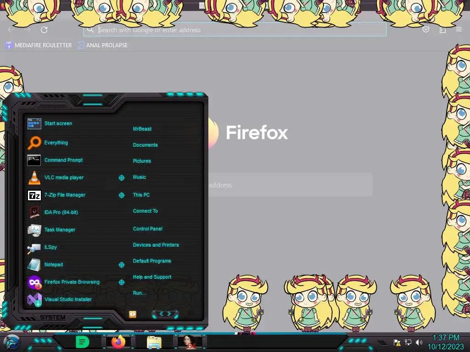Open Documents from start menu

point(145,145)
